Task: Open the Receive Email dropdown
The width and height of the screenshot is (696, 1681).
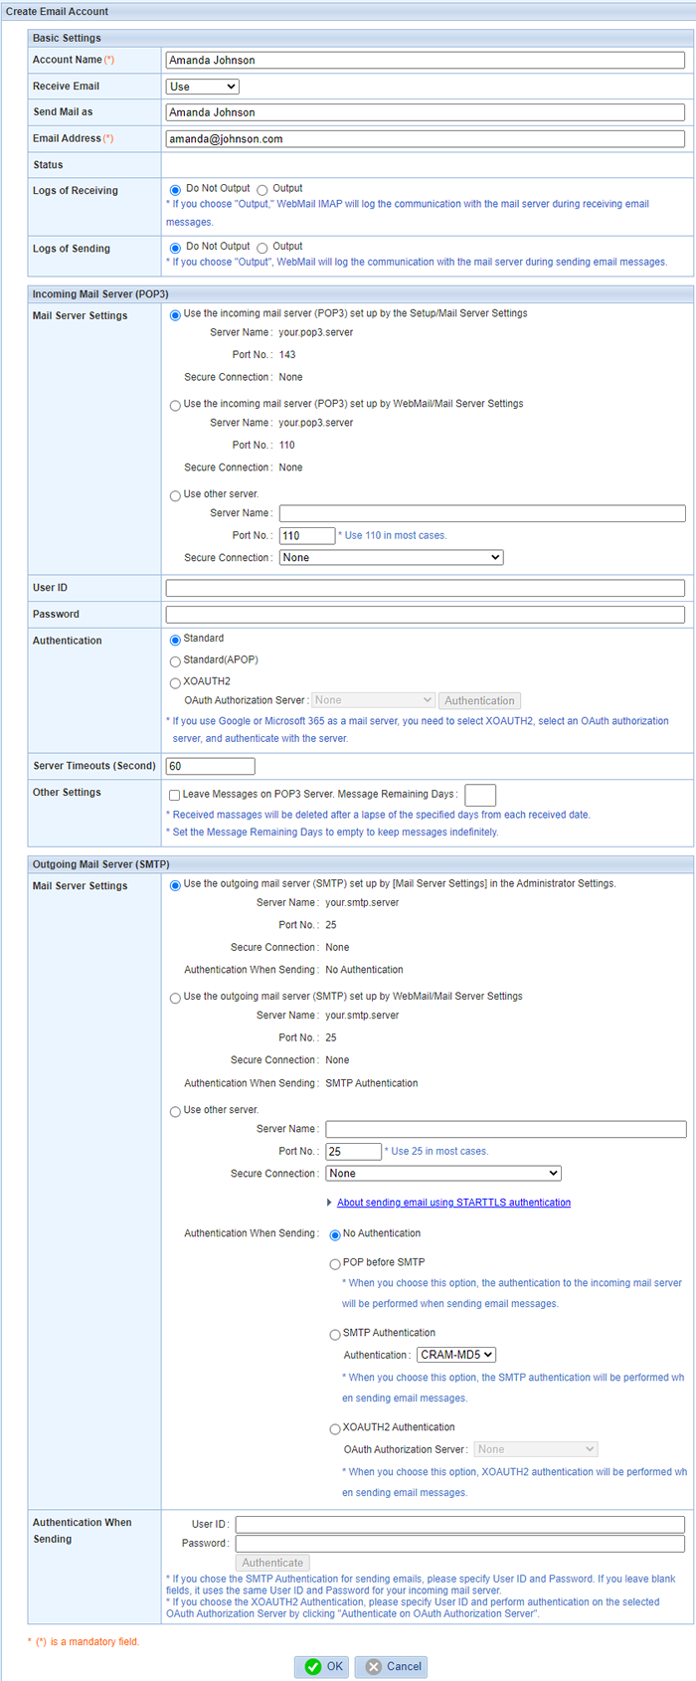Action: 203,87
